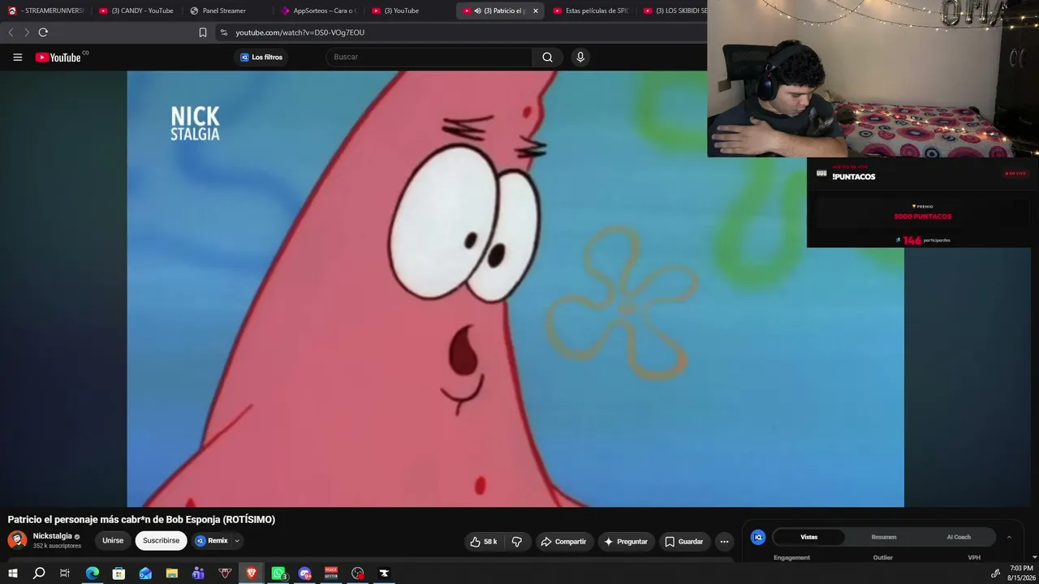
Task: Open Discord from the taskbar
Action: point(305,573)
